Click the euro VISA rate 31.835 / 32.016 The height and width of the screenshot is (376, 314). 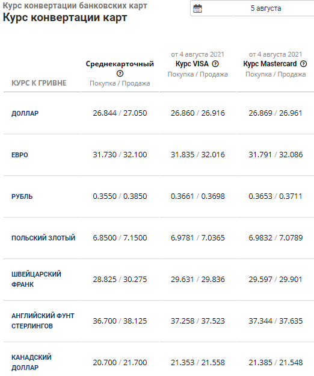coord(198,155)
